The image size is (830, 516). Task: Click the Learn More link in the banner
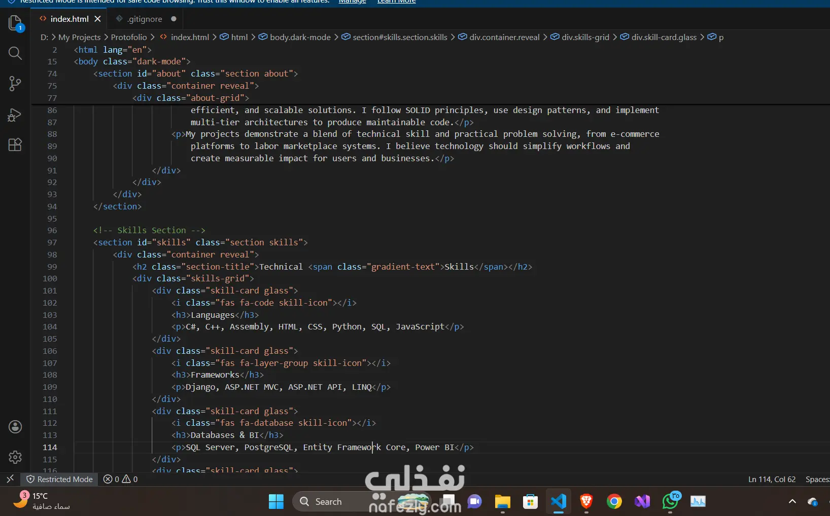coord(396,2)
